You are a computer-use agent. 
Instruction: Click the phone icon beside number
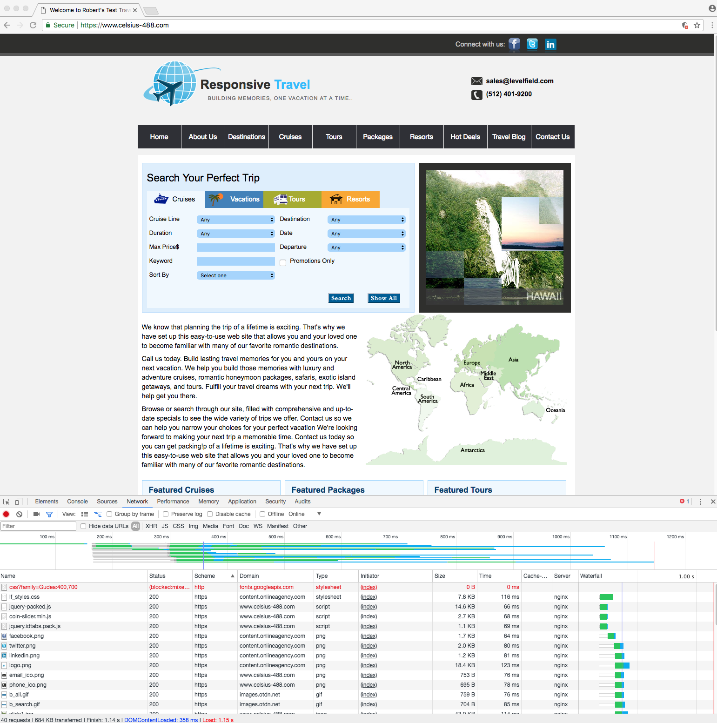[477, 95]
